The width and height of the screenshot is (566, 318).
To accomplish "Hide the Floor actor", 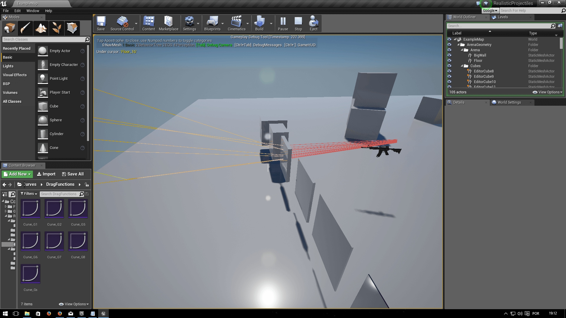I will (x=449, y=60).
